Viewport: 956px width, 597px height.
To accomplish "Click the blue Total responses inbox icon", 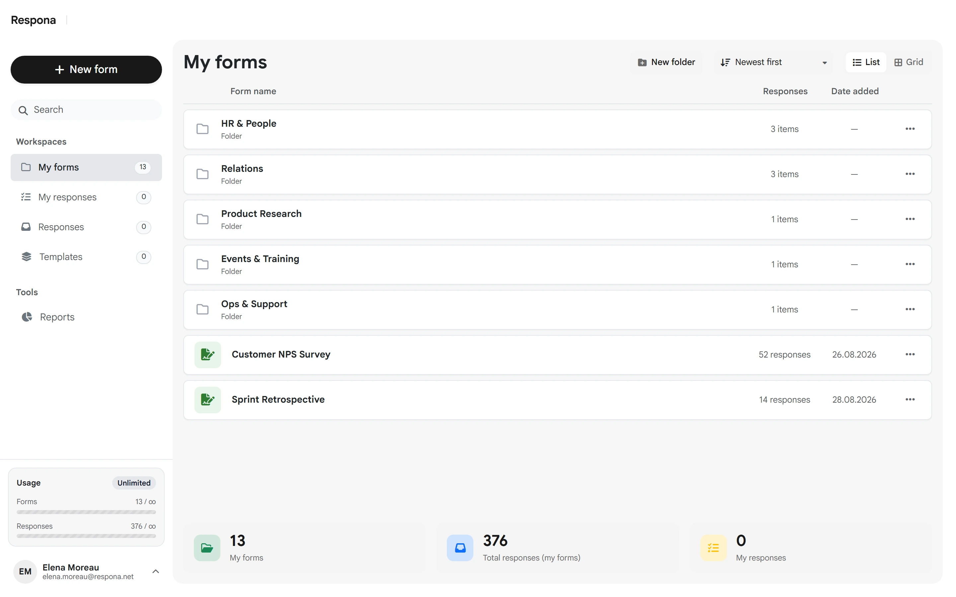I will [x=460, y=548].
